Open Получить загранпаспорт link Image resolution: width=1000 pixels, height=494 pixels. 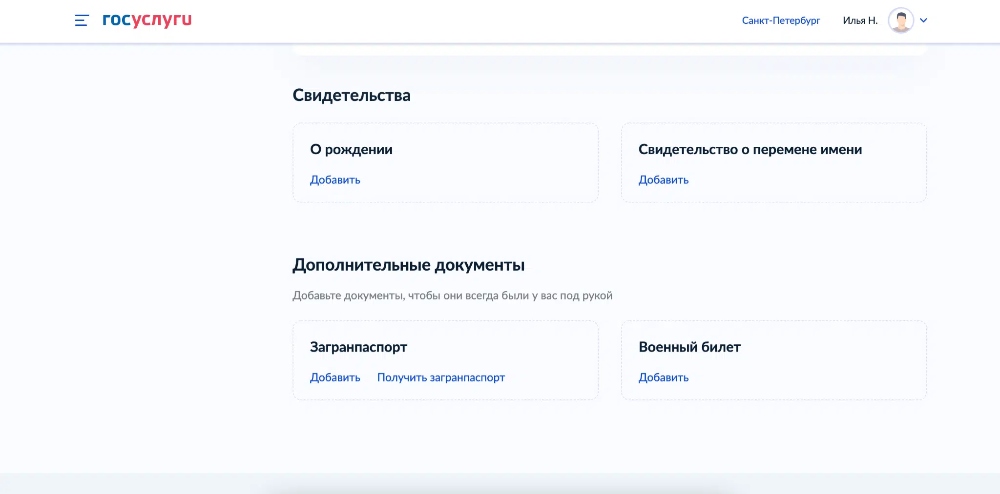click(441, 377)
